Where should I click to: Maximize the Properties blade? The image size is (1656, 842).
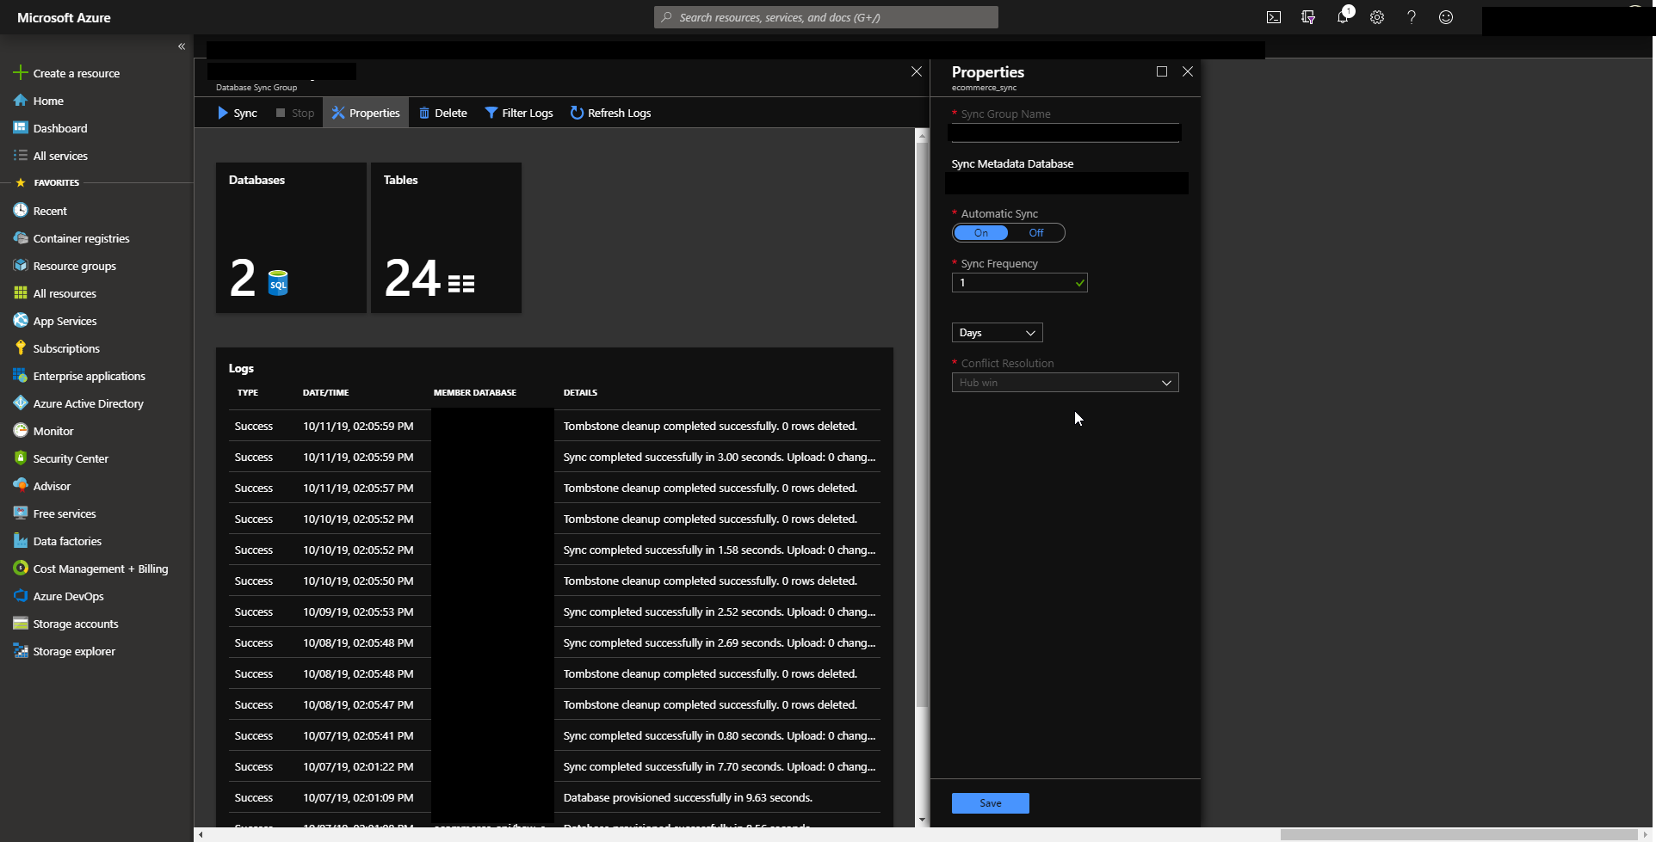[x=1162, y=71]
